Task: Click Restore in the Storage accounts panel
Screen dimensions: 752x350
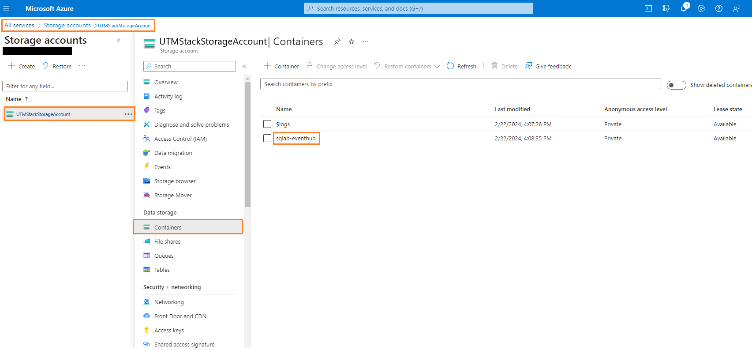Action: tap(57, 66)
